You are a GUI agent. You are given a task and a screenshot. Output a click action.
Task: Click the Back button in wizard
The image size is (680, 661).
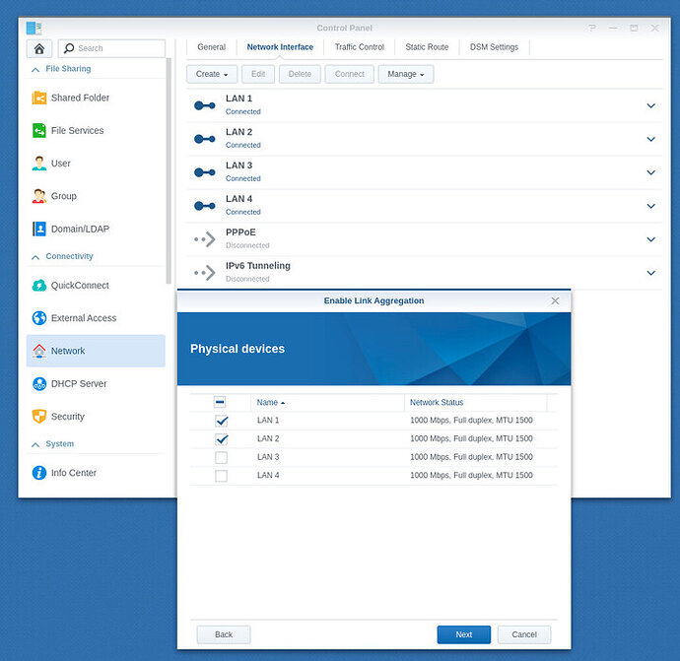224,634
